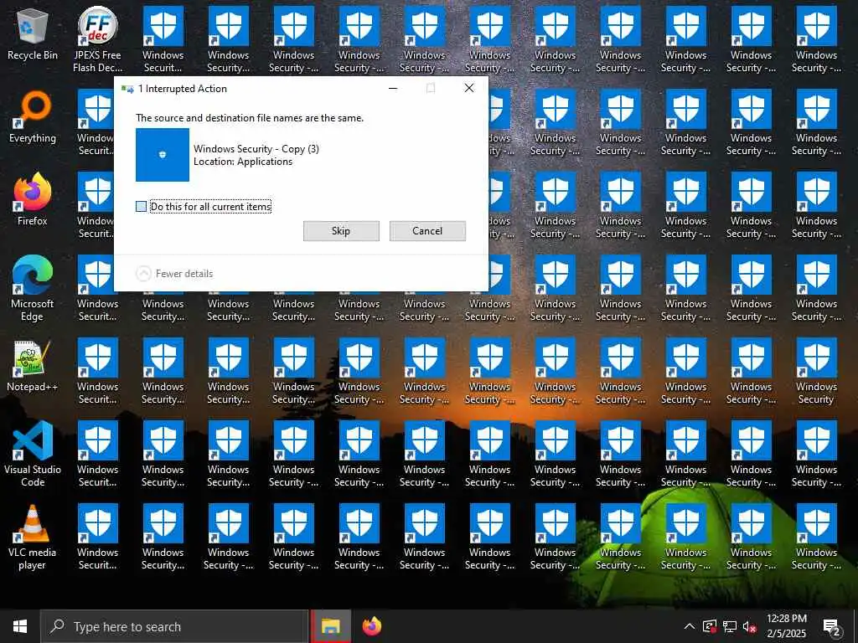Enable 'Do this for all current items'
858x643 pixels.
(x=141, y=207)
